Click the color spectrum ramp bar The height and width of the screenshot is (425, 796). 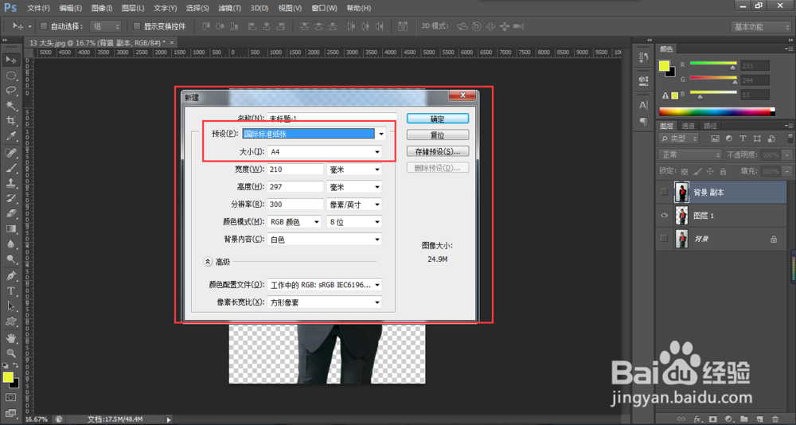(717, 111)
